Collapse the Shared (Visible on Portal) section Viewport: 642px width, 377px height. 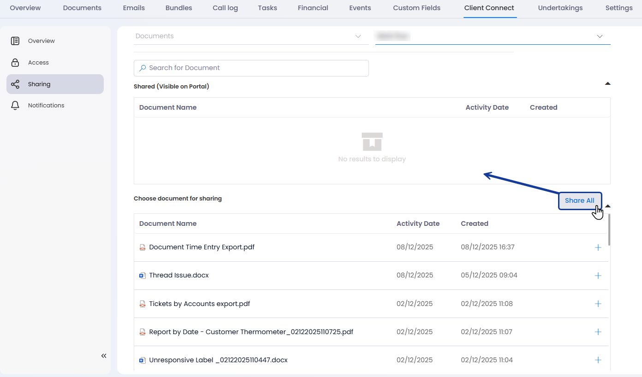[607, 83]
